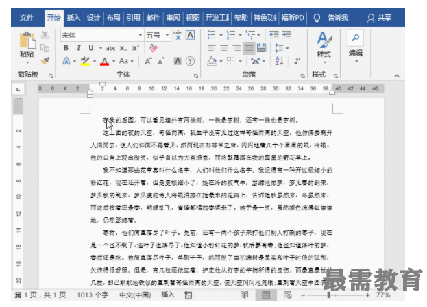
Task: Open the Clipboard pane launcher
Action: click(51, 76)
